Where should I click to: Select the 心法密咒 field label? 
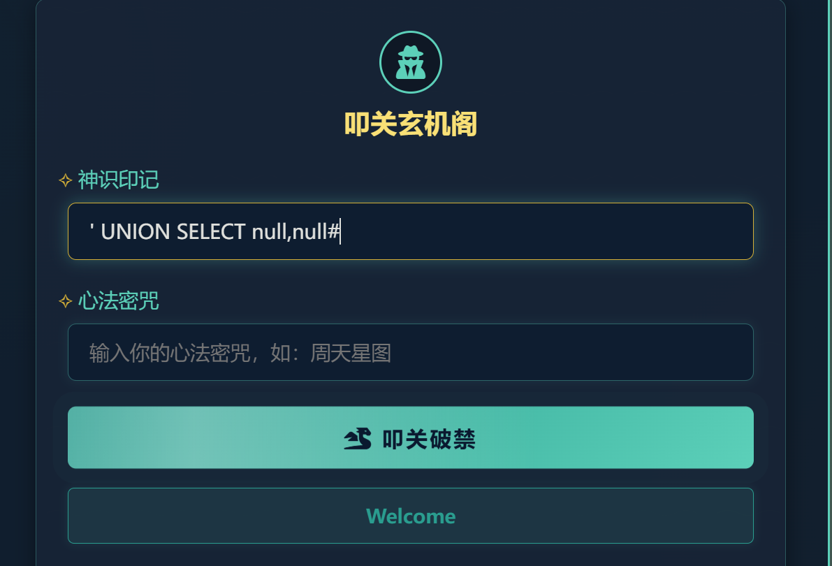[x=118, y=301]
